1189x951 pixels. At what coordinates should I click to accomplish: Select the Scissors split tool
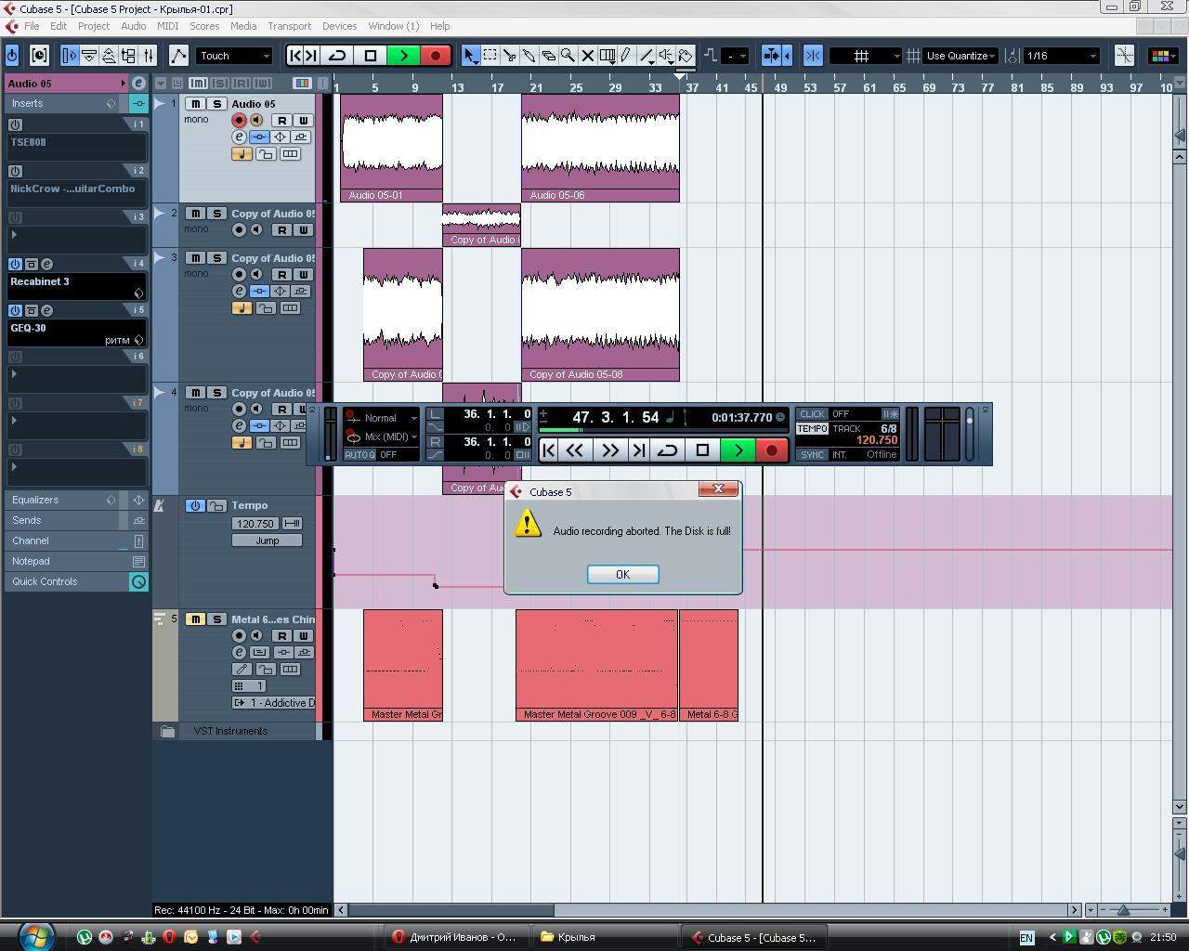click(x=510, y=56)
